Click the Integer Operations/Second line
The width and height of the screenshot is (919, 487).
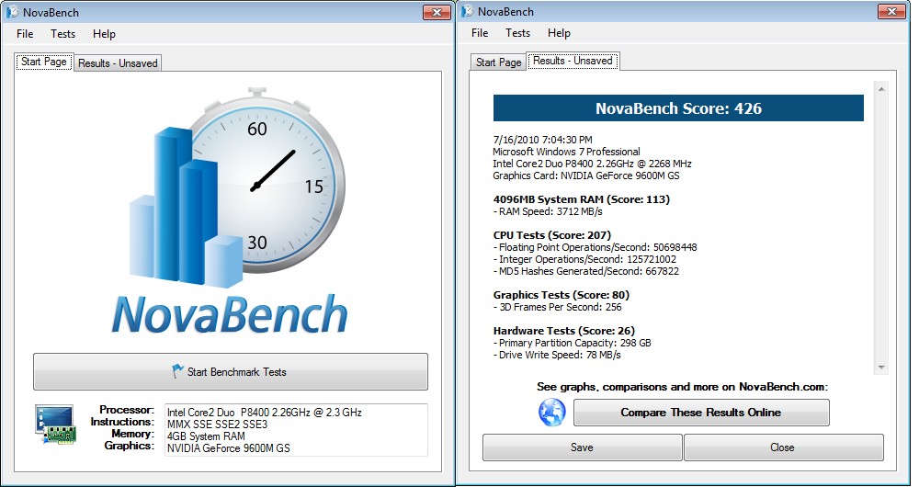[584, 259]
